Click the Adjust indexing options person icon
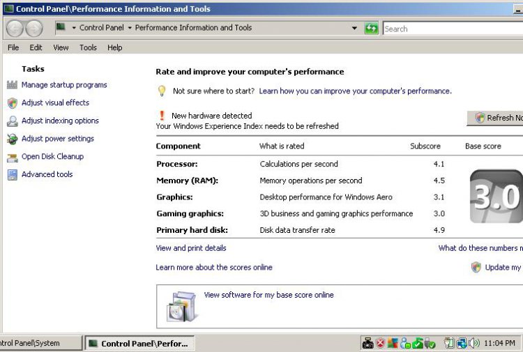Image resolution: width=523 pixels, height=352 pixels. pos(13,121)
